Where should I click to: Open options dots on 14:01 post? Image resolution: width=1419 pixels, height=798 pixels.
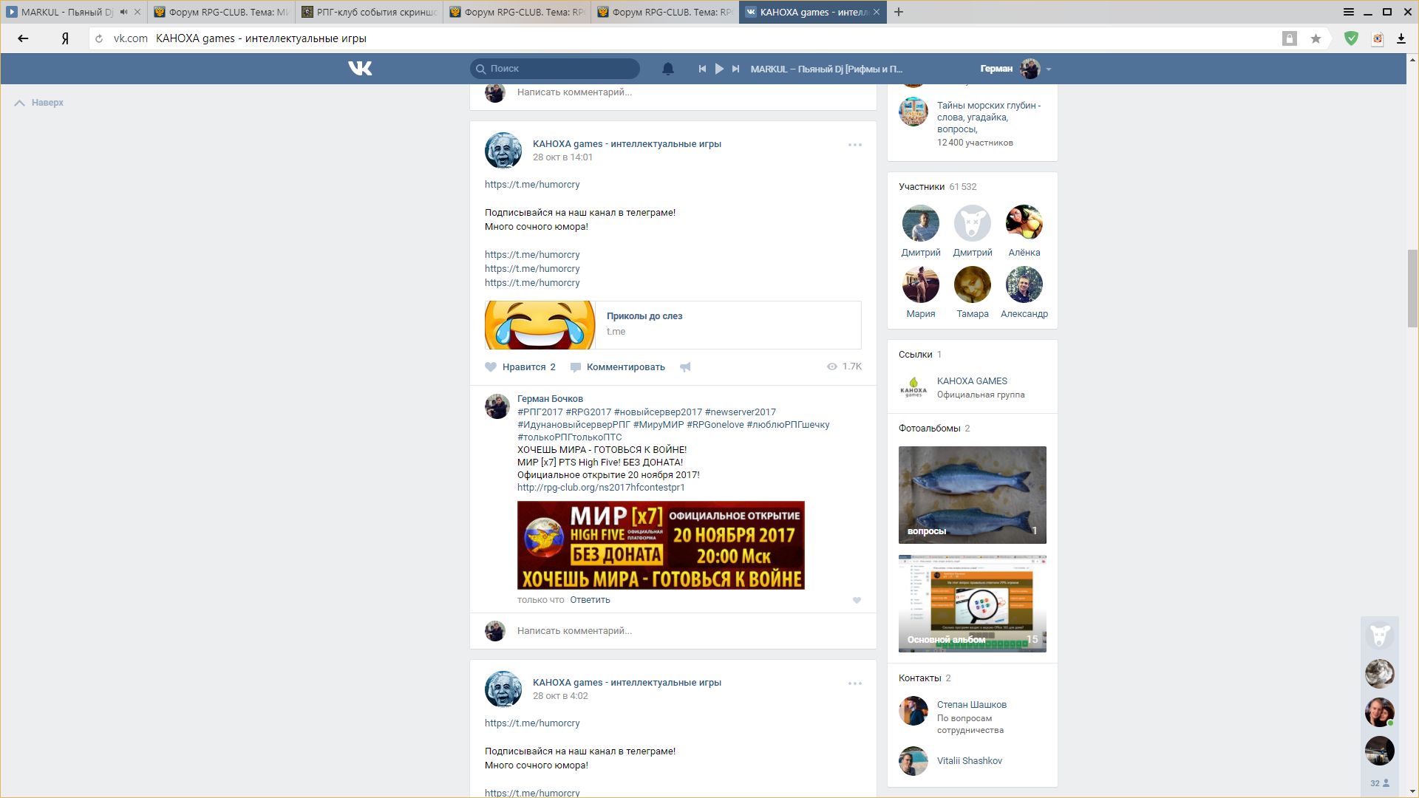click(x=855, y=145)
